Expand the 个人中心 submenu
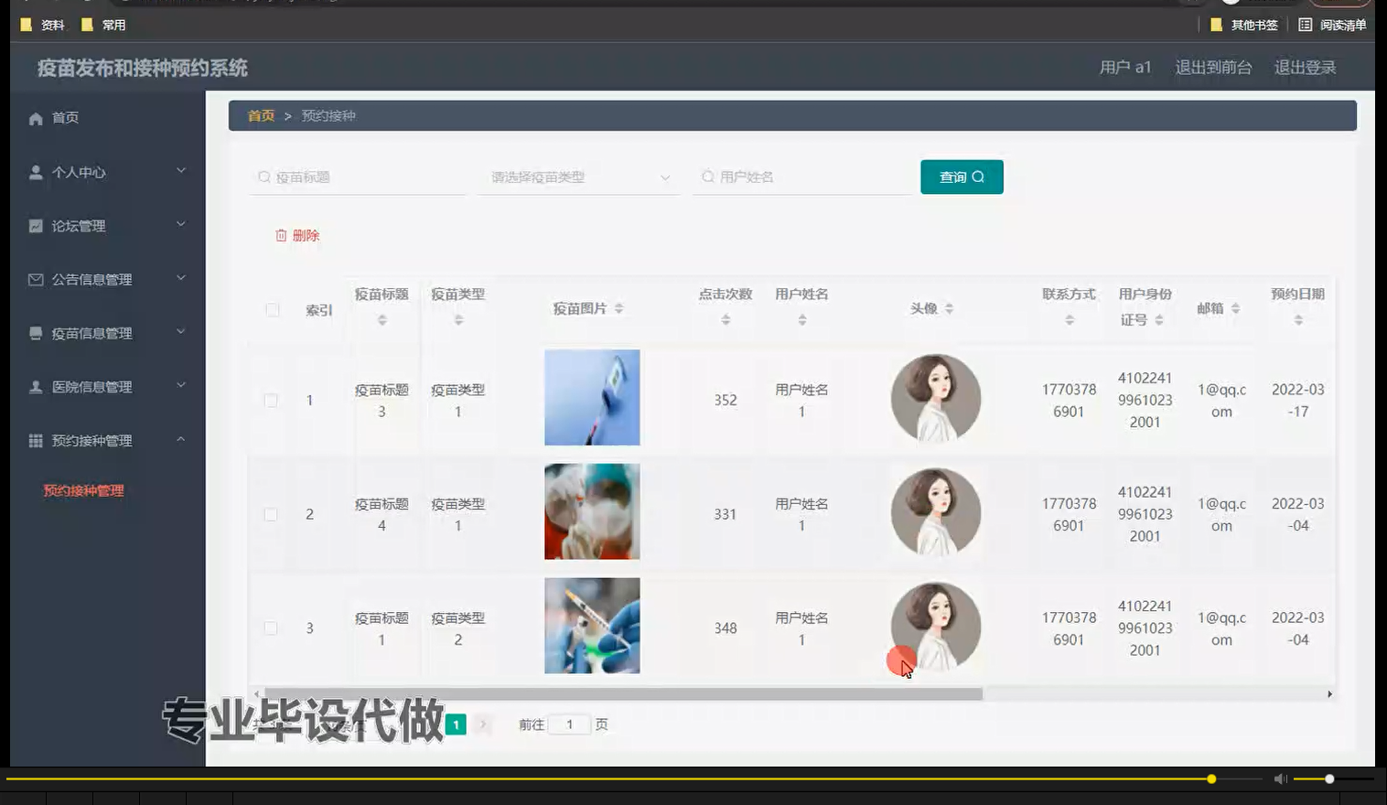 (180, 171)
